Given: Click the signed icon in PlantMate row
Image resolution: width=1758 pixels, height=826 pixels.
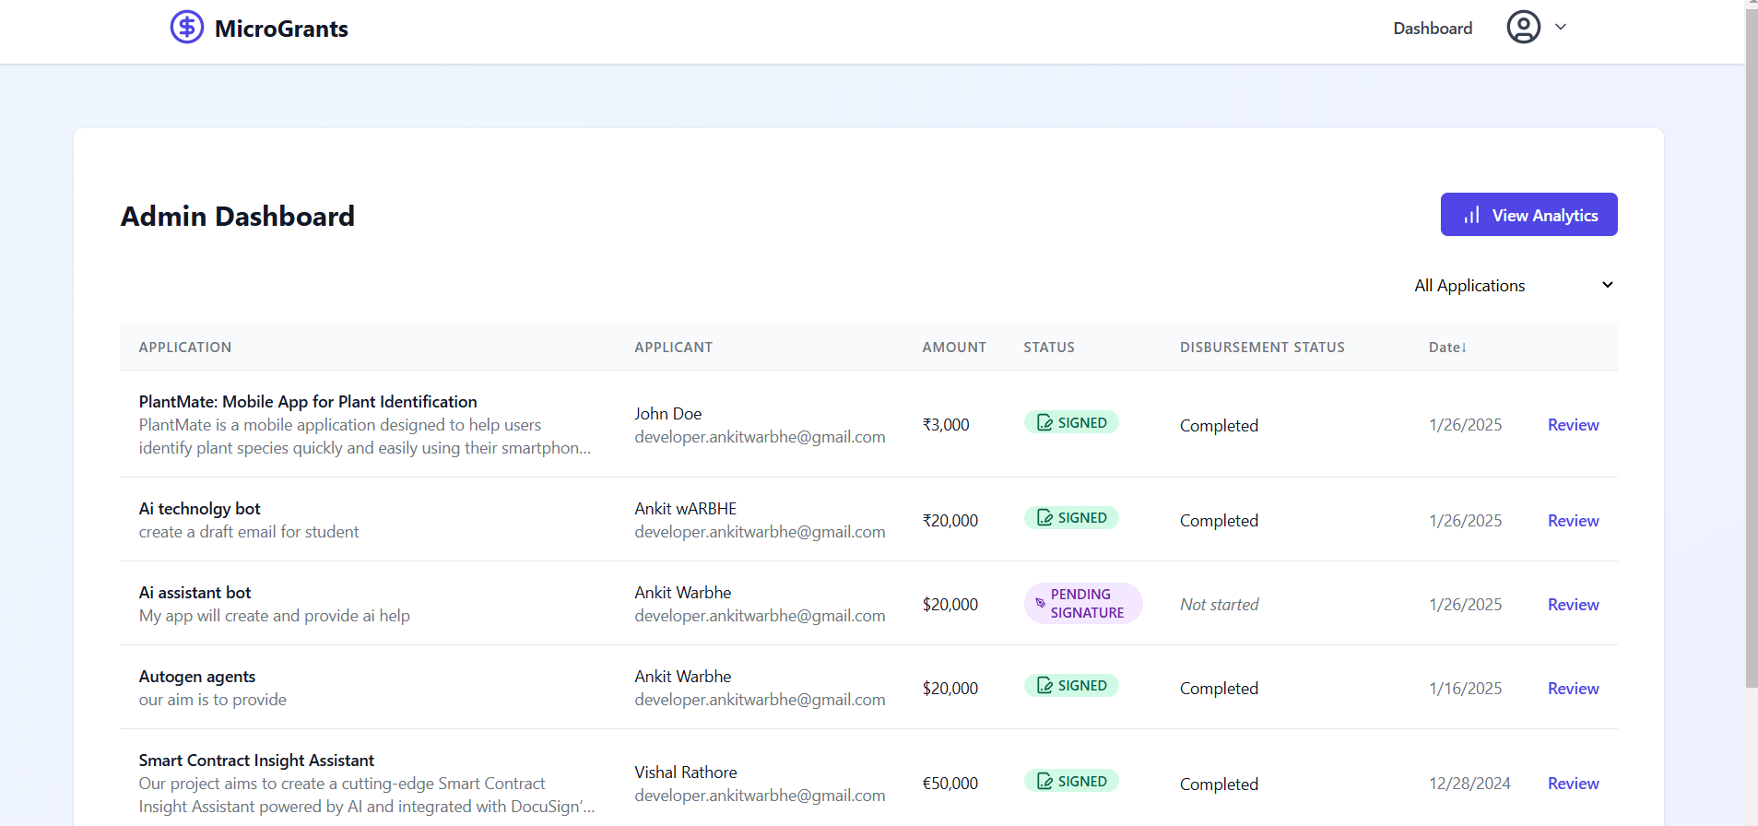Looking at the screenshot, I should coord(1044,423).
